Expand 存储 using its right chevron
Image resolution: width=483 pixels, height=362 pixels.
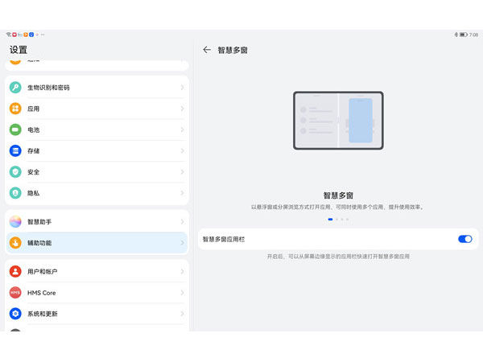(x=182, y=150)
